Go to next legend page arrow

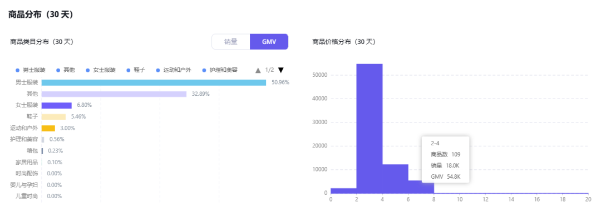pyautogui.click(x=280, y=70)
